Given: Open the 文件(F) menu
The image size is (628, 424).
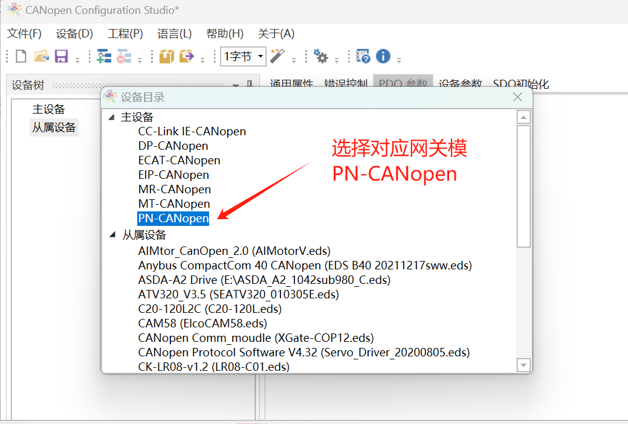Looking at the screenshot, I should (24, 34).
